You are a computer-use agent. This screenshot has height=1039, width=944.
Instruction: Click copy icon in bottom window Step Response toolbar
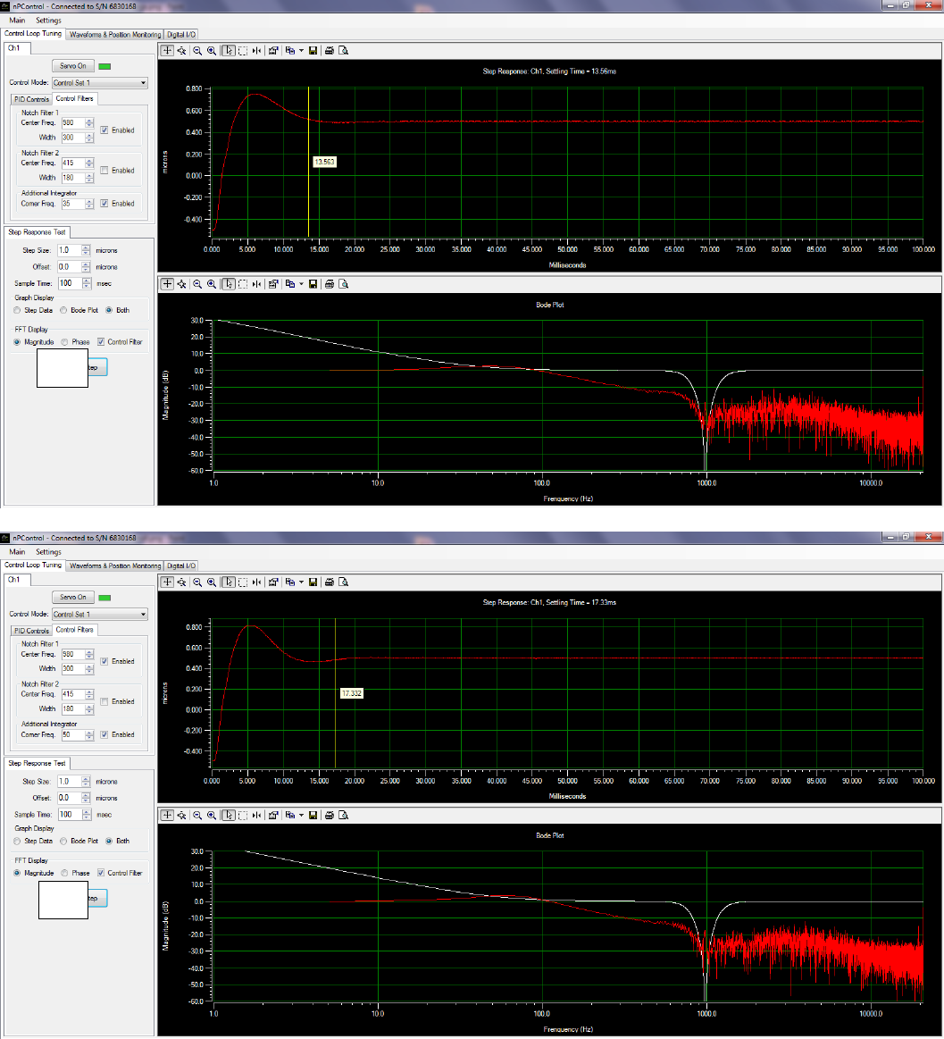click(x=290, y=582)
